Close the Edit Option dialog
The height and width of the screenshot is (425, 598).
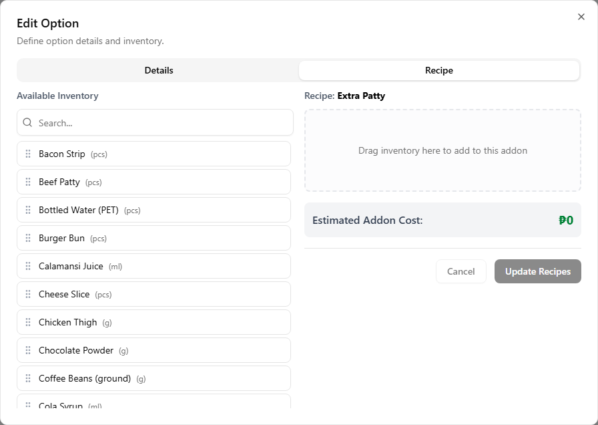pyautogui.click(x=581, y=17)
